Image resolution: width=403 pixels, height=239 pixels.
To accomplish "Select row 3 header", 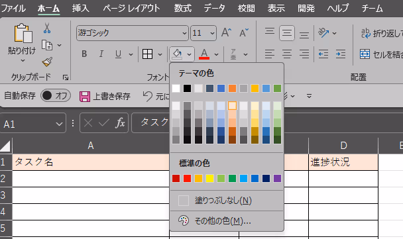I will pyautogui.click(x=6, y=195).
